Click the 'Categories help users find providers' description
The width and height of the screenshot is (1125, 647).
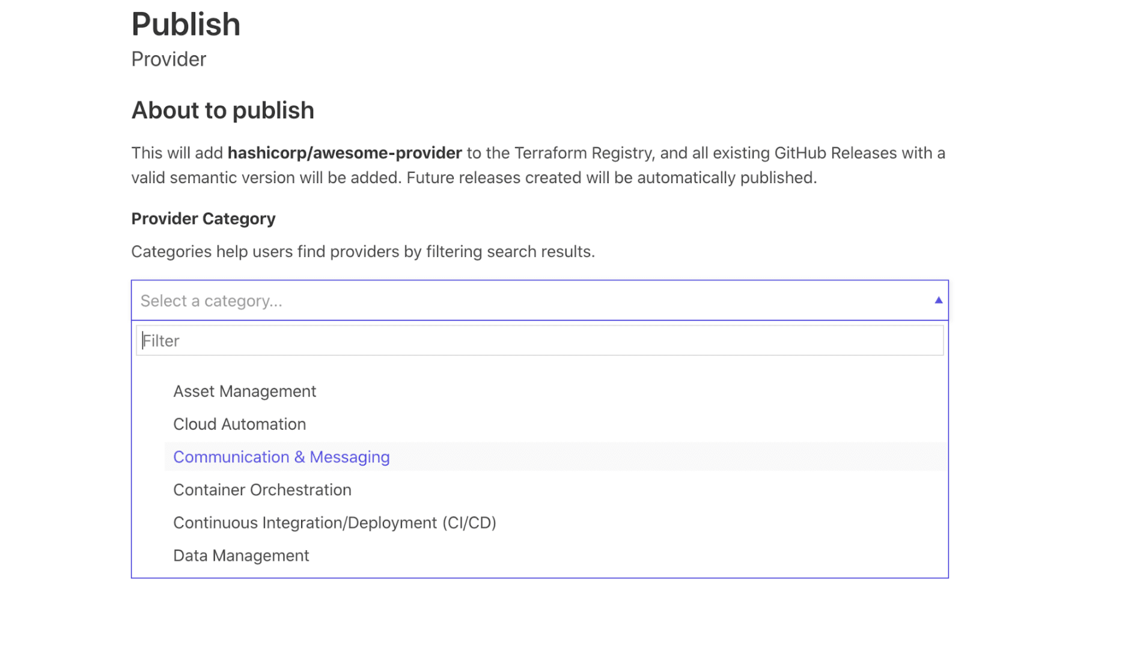click(x=362, y=251)
